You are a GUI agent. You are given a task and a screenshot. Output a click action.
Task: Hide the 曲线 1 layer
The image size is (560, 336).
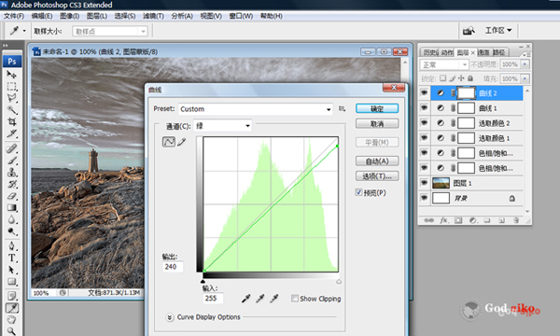(x=424, y=108)
